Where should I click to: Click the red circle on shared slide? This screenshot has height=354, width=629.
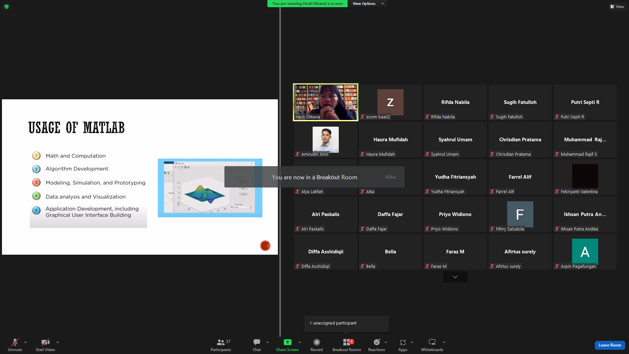tap(265, 246)
